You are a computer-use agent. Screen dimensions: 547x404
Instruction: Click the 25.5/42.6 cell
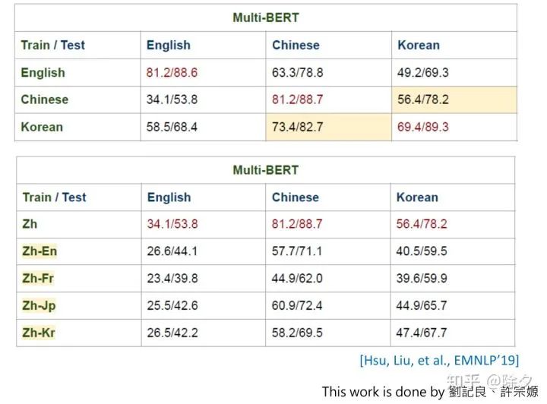172,306
